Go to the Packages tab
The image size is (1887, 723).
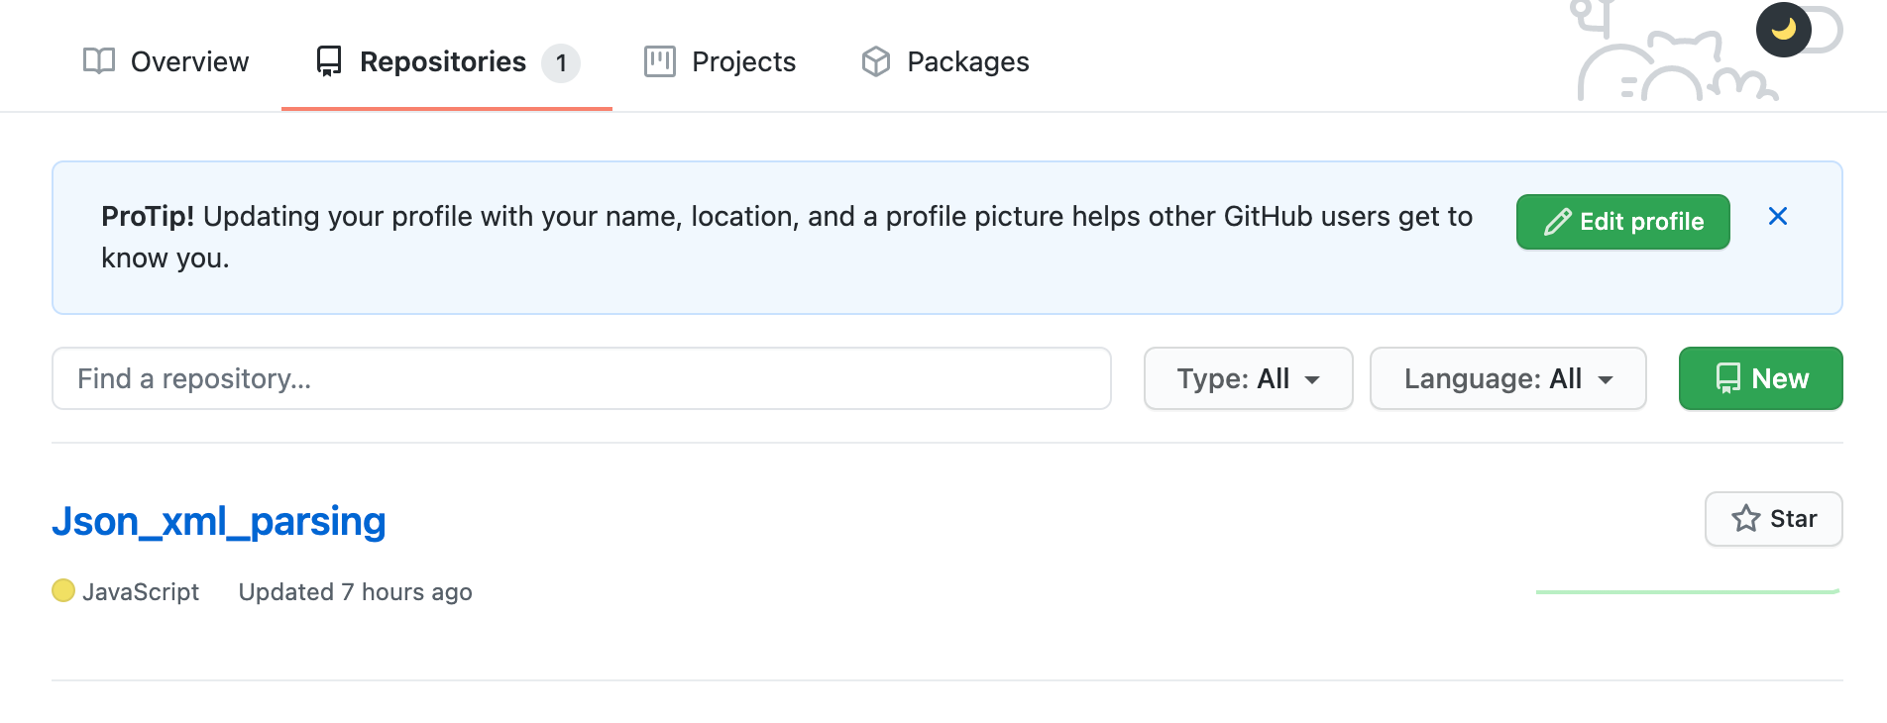pyautogui.click(x=967, y=61)
